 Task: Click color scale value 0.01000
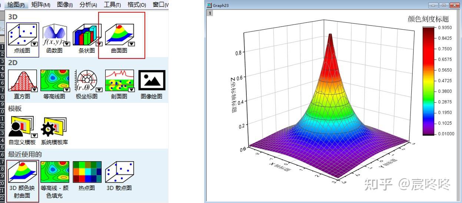pos(446,134)
